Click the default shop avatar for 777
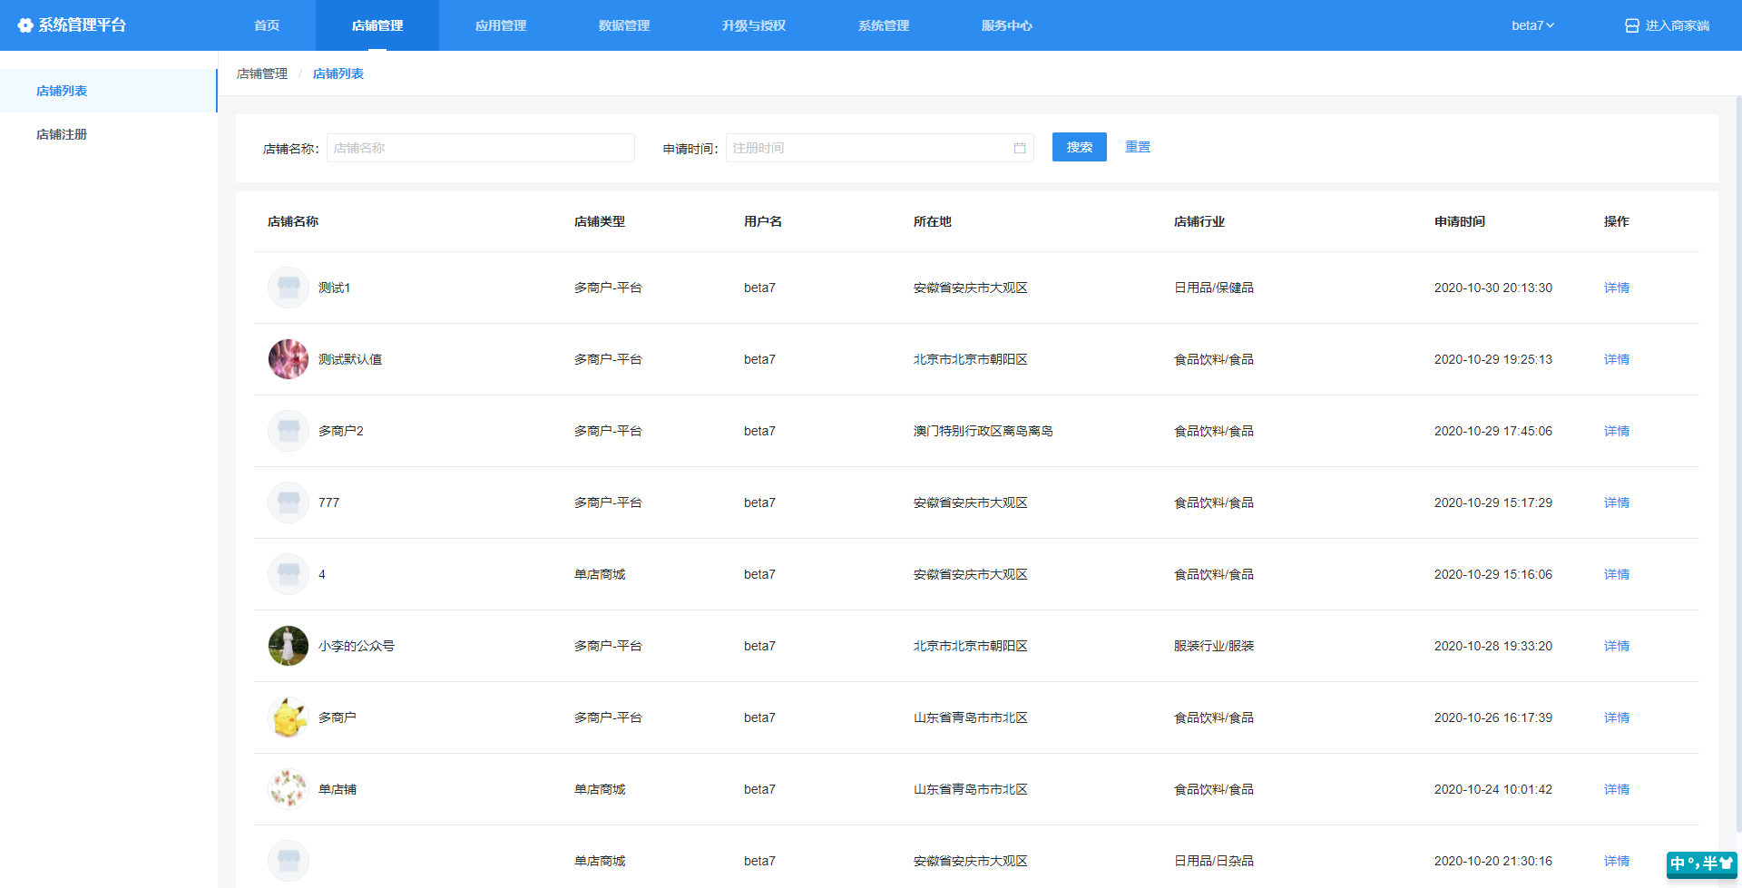 pos(289,503)
